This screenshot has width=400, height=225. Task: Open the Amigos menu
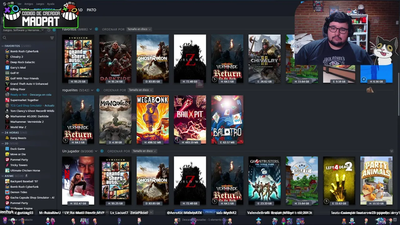(x=29, y=4)
